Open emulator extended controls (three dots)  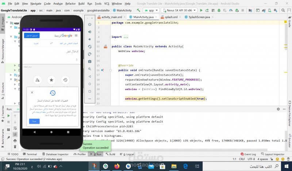(90, 99)
